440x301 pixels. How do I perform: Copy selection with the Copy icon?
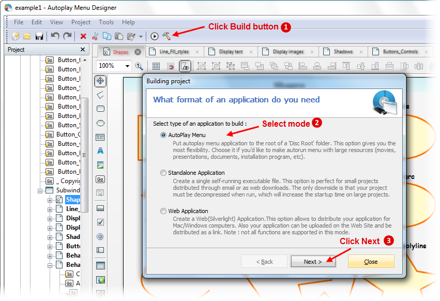(107, 36)
